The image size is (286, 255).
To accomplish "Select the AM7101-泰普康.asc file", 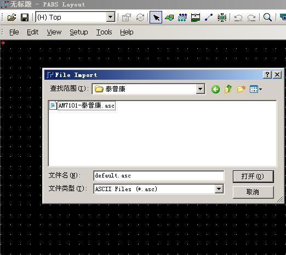I will point(83,105).
